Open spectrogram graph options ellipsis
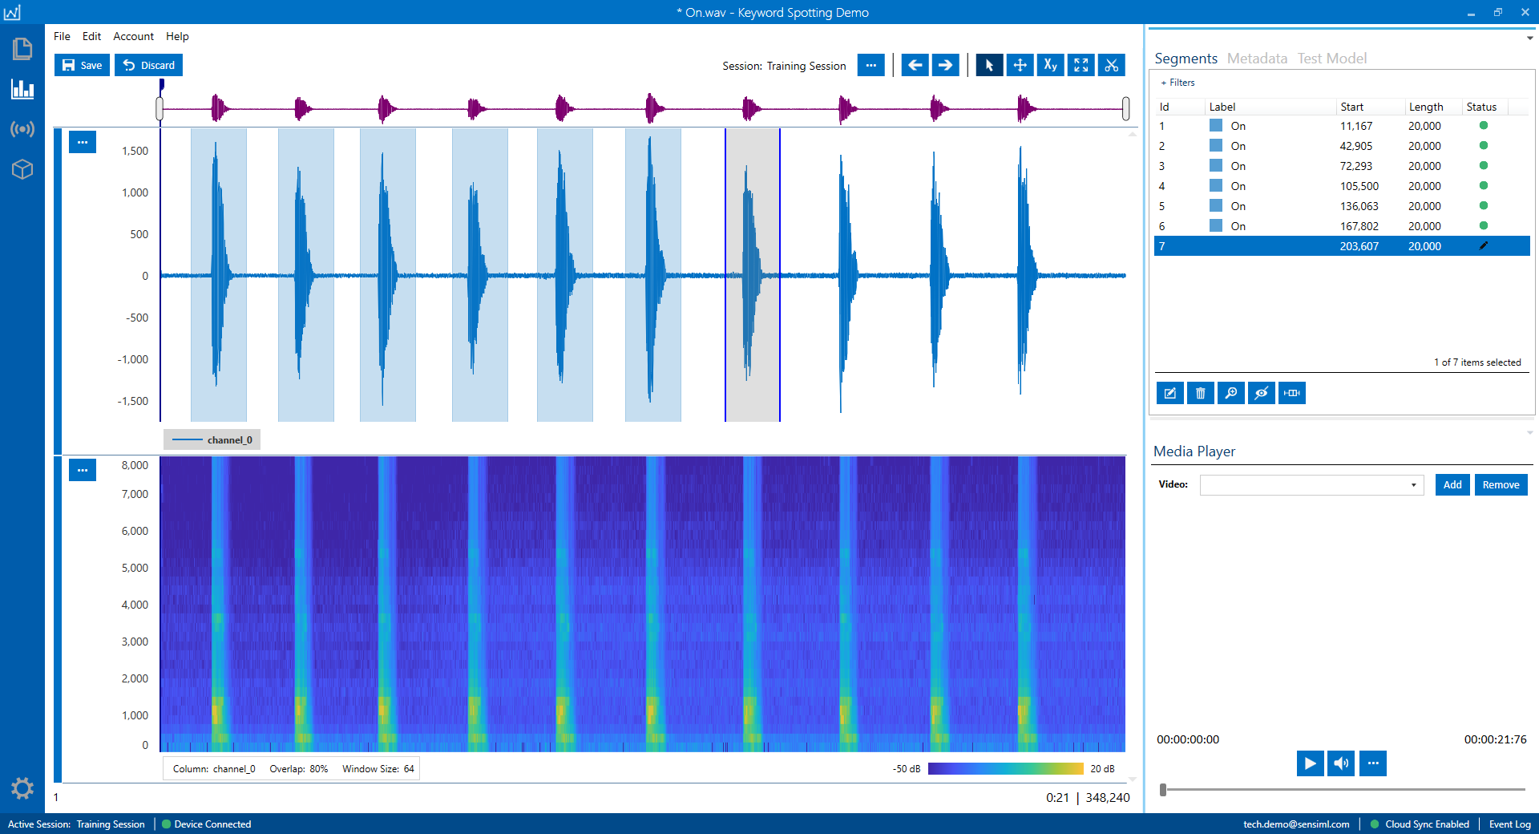Screen dimensions: 1539x834 (83, 470)
